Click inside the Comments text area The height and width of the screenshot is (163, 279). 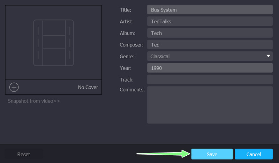click(210, 105)
